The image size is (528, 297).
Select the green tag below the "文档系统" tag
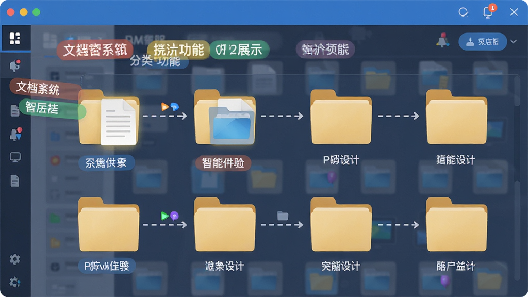coord(52,108)
